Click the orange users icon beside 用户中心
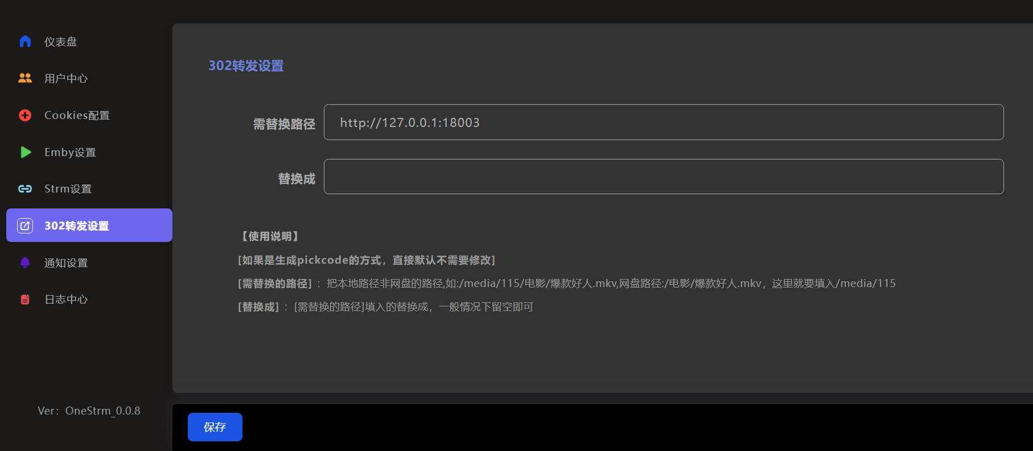 25,78
